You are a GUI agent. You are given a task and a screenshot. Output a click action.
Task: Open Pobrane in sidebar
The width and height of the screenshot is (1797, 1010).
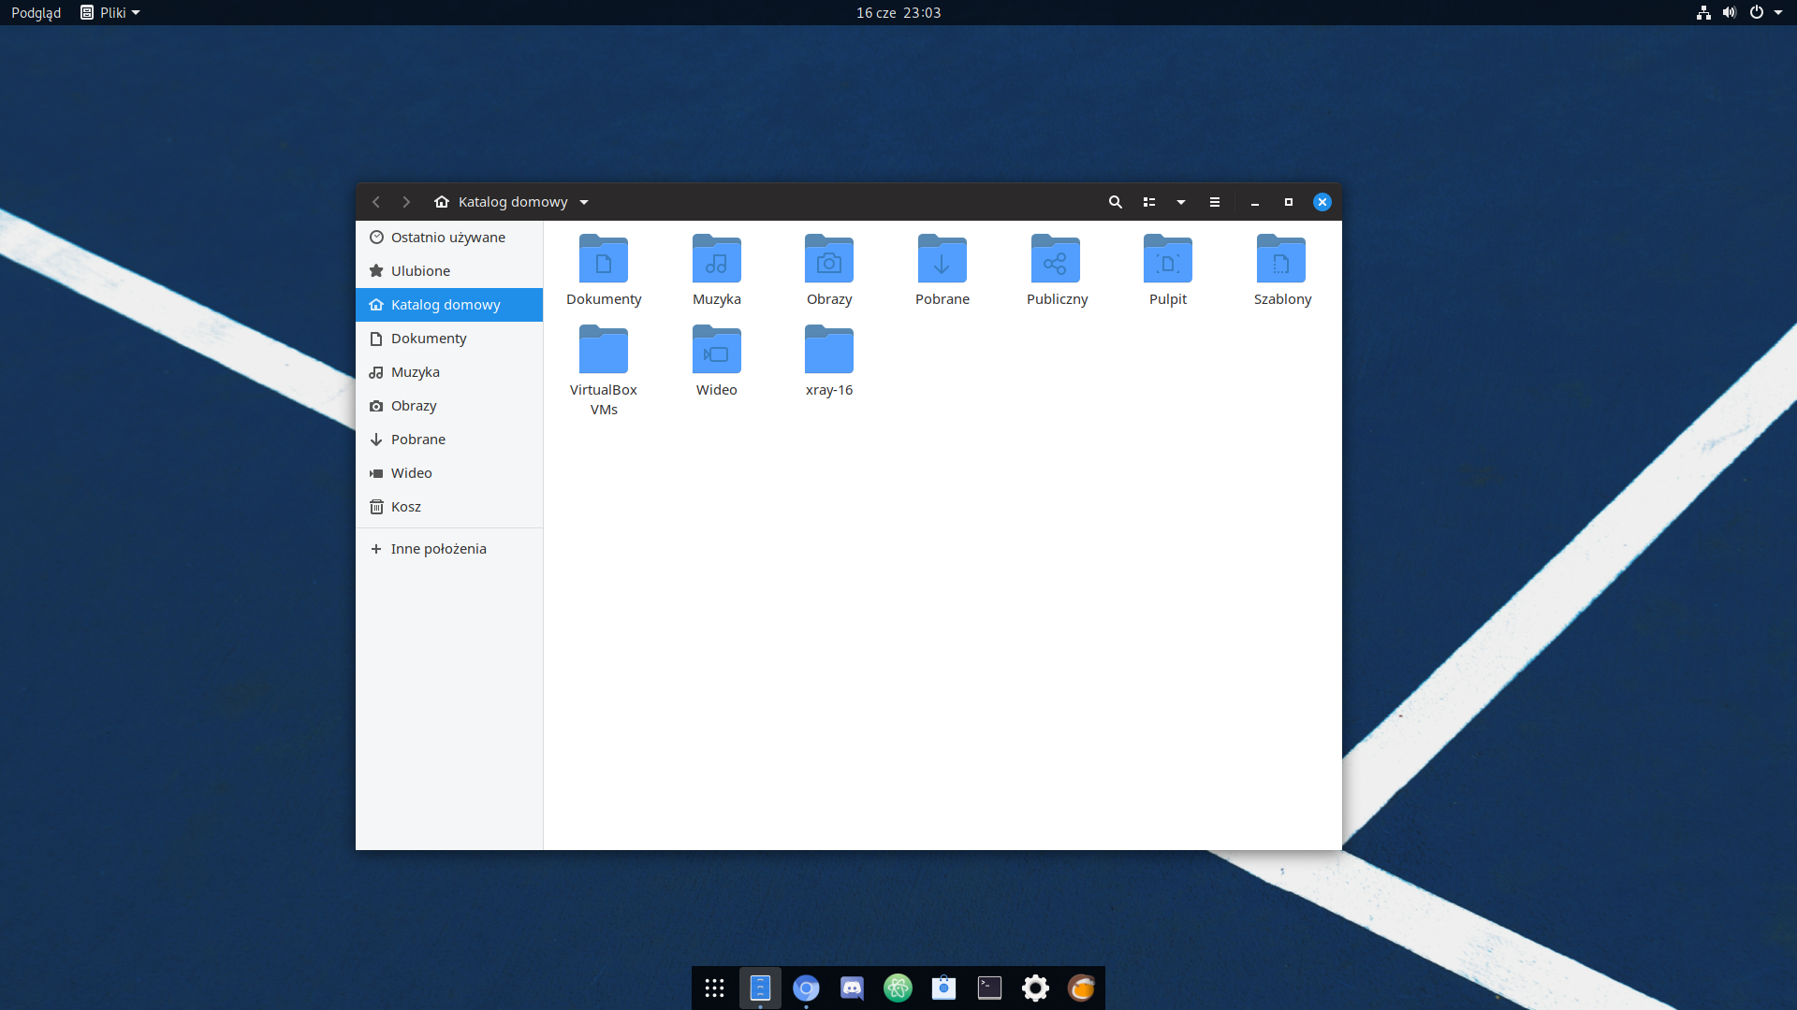pyautogui.click(x=449, y=440)
